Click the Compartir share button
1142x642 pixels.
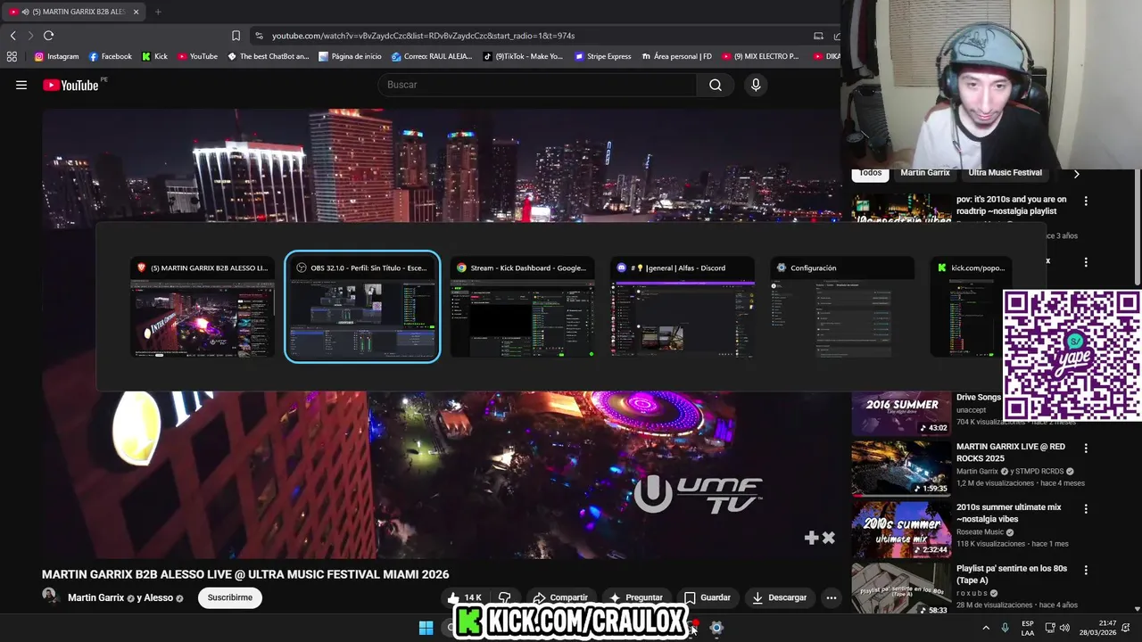tap(560, 597)
